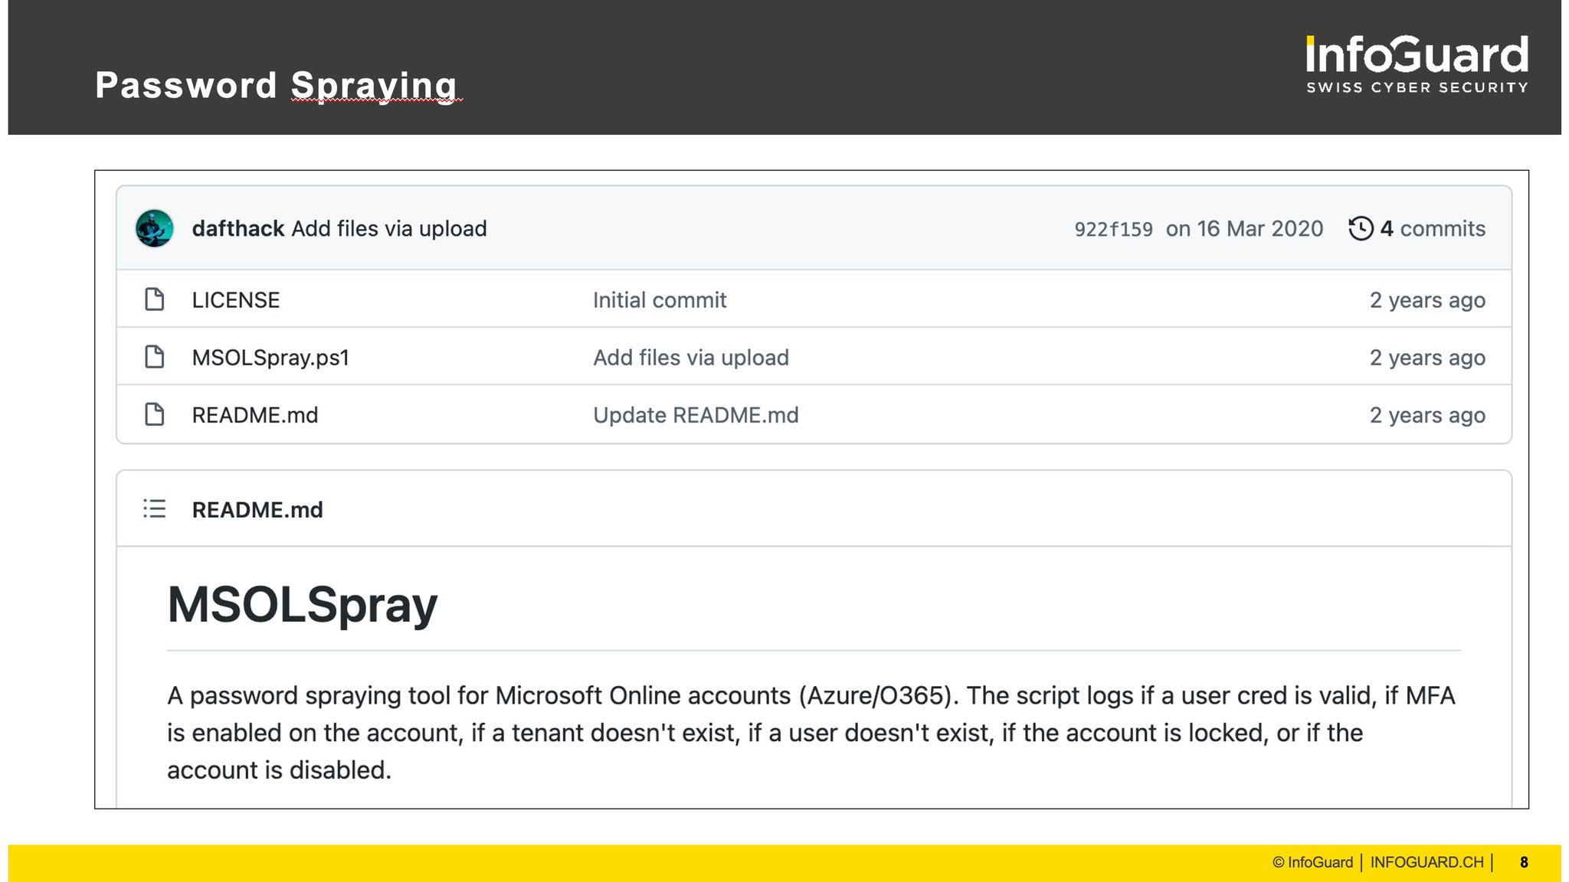Image resolution: width=1569 pixels, height=882 pixels.
Task: Click the INFOGUARD.CH footer text
Action: tap(1426, 862)
